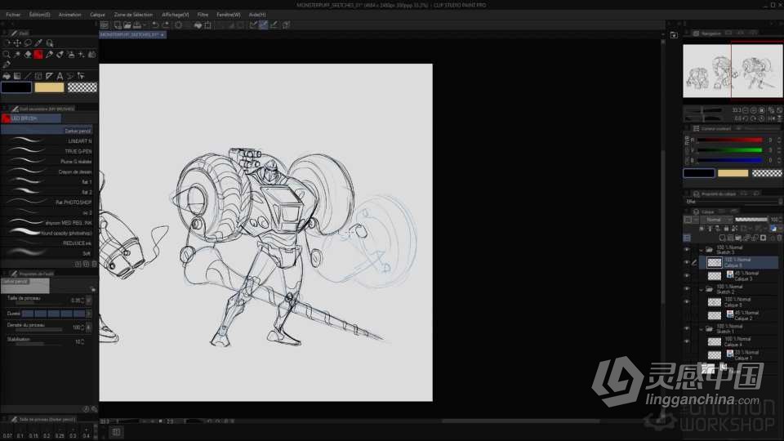Select the Lasso selection tool
Screen dimensions: 784x441
point(28,43)
